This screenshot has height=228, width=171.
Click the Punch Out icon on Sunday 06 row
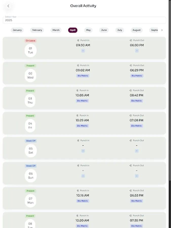[130, 165]
